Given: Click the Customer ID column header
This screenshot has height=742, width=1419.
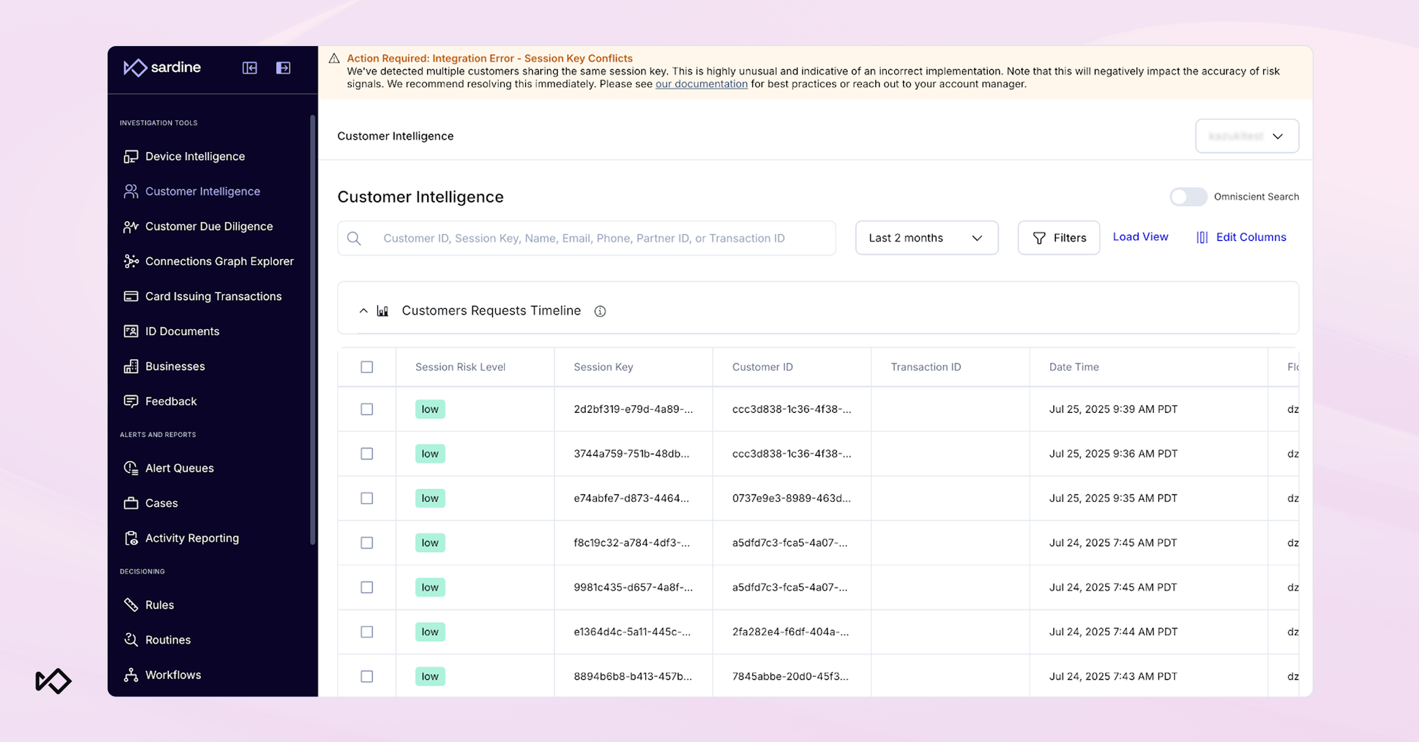Looking at the screenshot, I should tap(762, 367).
